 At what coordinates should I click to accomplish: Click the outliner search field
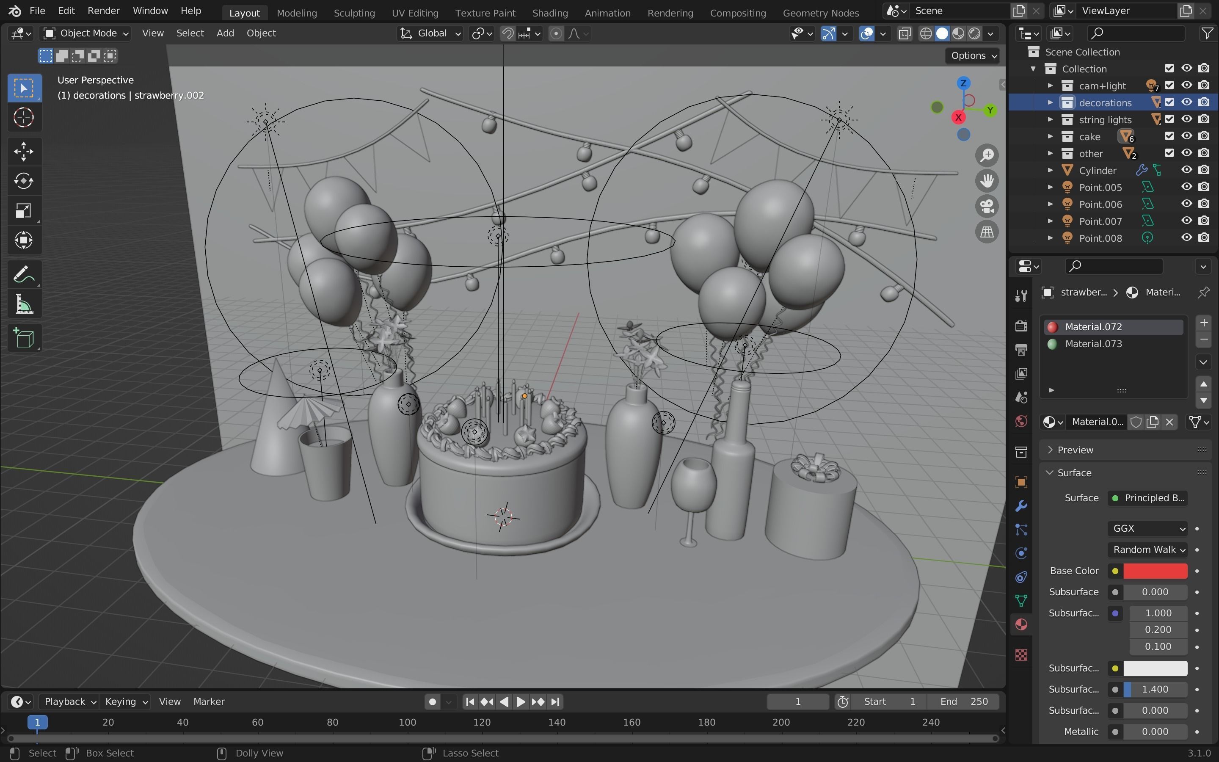coord(1135,33)
